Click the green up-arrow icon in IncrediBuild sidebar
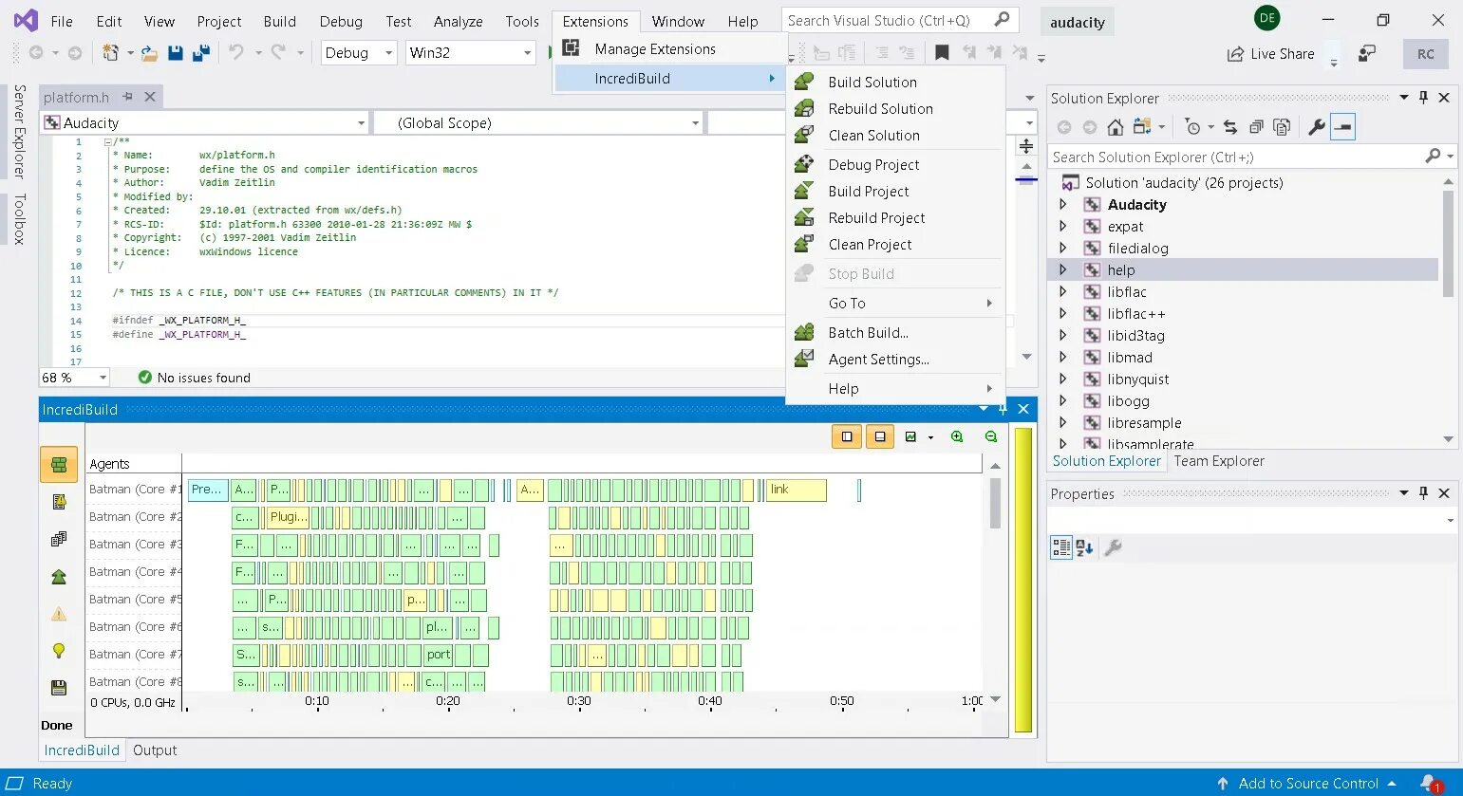Viewport: 1463px width, 796px height. 59,577
